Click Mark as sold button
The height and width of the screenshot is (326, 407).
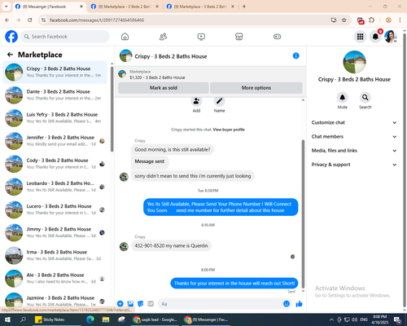click(x=164, y=88)
